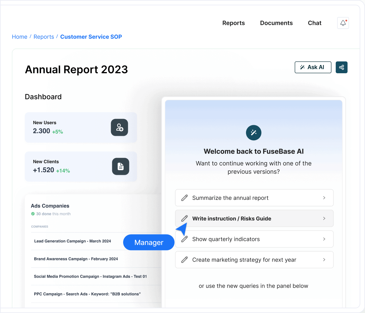365x313 pixels.
Task: Open the Documents menu item
Action: click(276, 23)
